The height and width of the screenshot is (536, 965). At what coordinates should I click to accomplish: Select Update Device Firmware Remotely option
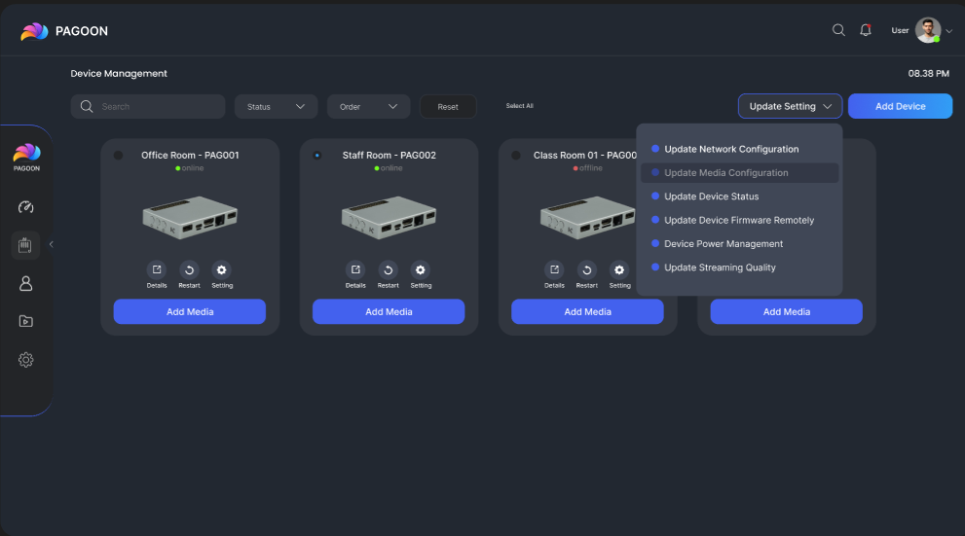click(738, 221)
